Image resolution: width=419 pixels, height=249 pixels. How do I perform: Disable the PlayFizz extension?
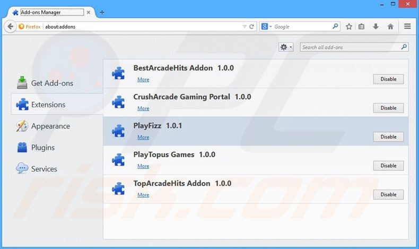click(x=388, y=137)
